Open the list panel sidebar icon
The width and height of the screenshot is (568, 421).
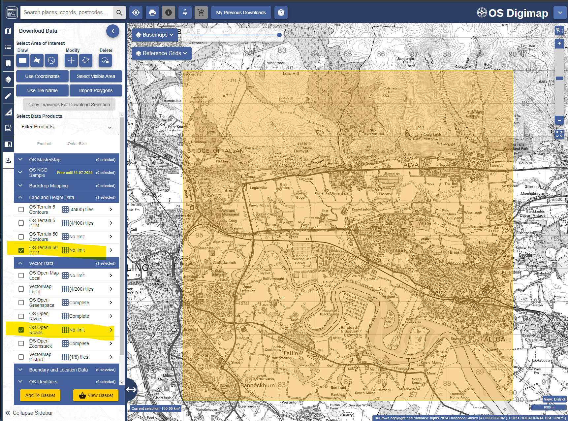pyautogui.click(x=8, y=47)
